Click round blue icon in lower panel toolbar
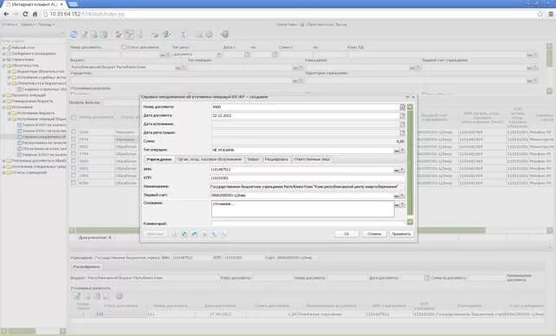 (x=119, y=295)
